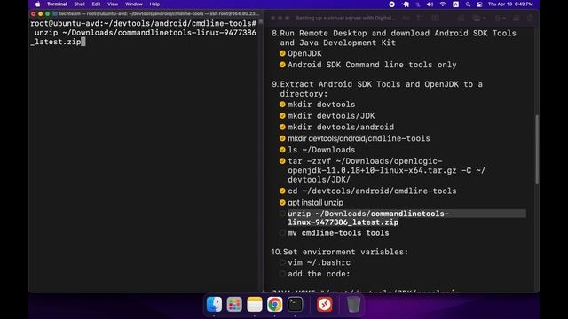The height and width of the screenshot is (319, 568).
Task: Click the Notes table toolbar button
Action: (435, 18)
